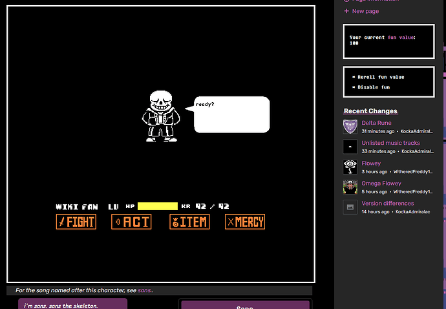Click the bag icon on the ITEM button
This screenshot has height=309, width=446.
[176, 222]
